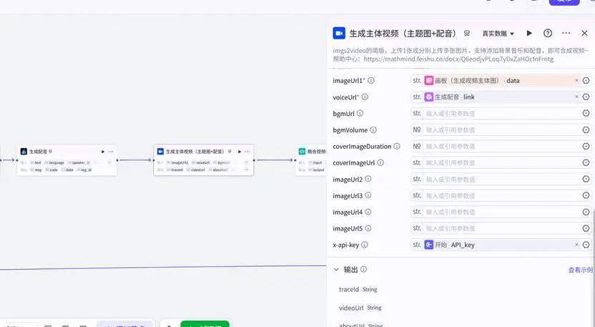This screenshot has height=327, width=595.
Task: Show info tooltip for coverImageUrl
Action: (380, 162)
